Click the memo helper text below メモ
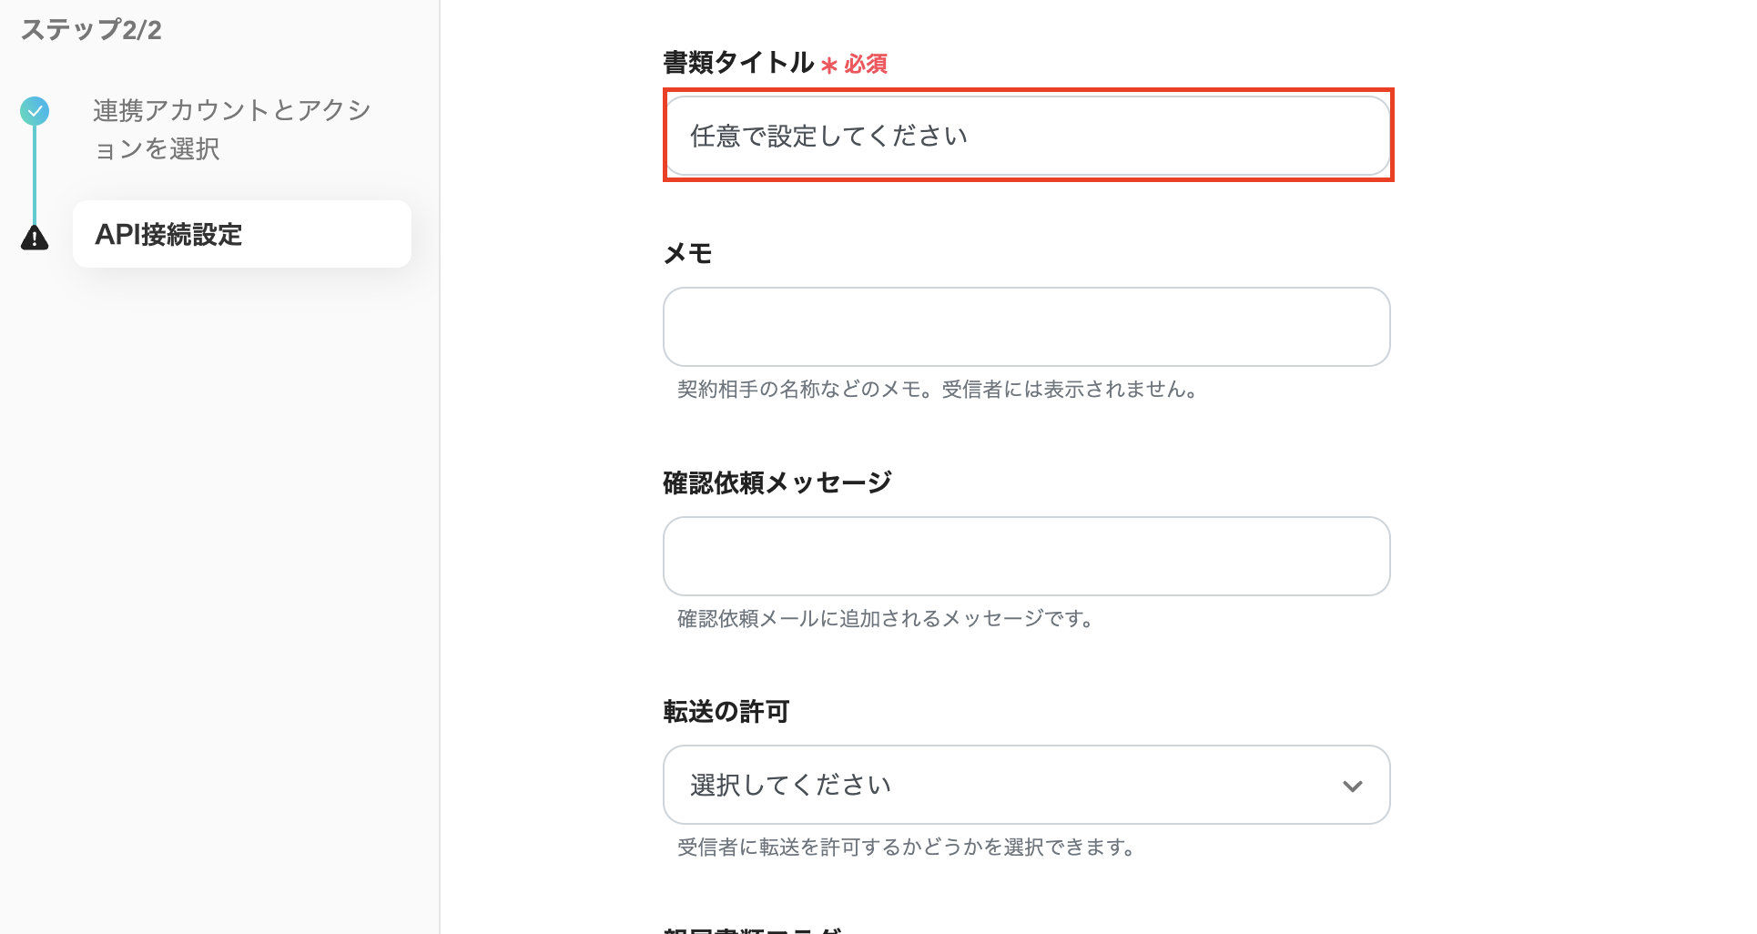Image resolution: width=1757 pixels, height=934 pixels. click(x=938, y=391)
